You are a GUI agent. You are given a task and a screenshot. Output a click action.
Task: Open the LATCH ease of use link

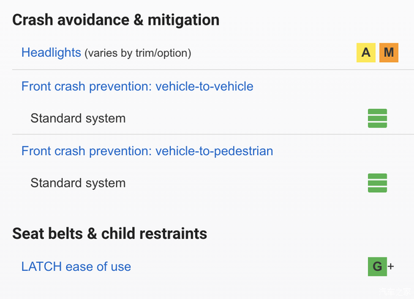click(x=76, y=266)
